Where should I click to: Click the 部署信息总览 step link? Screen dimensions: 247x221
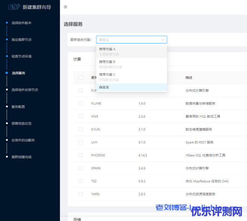point(21,123)
